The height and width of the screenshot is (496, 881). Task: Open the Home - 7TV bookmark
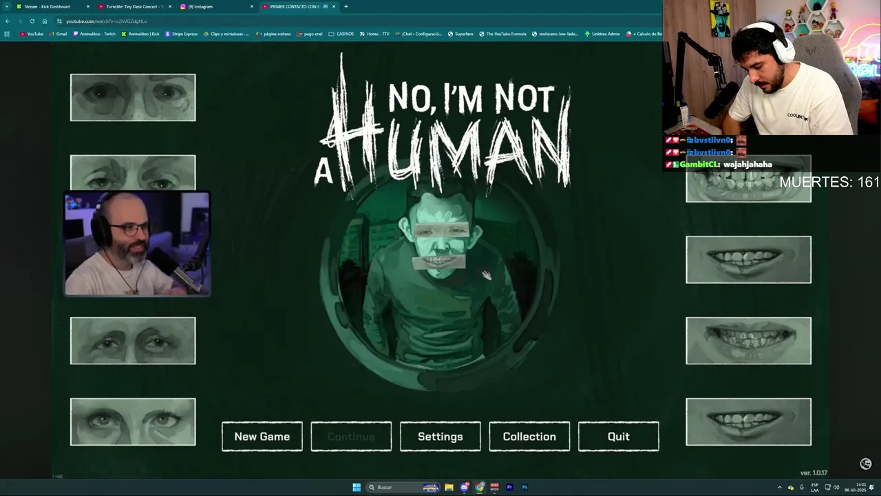[374, 34]
